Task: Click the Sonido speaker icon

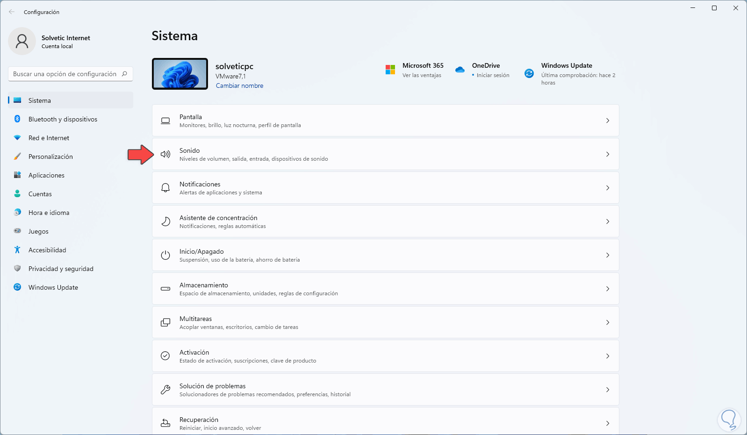Action: pyautogui.click(x=165, y=154)
